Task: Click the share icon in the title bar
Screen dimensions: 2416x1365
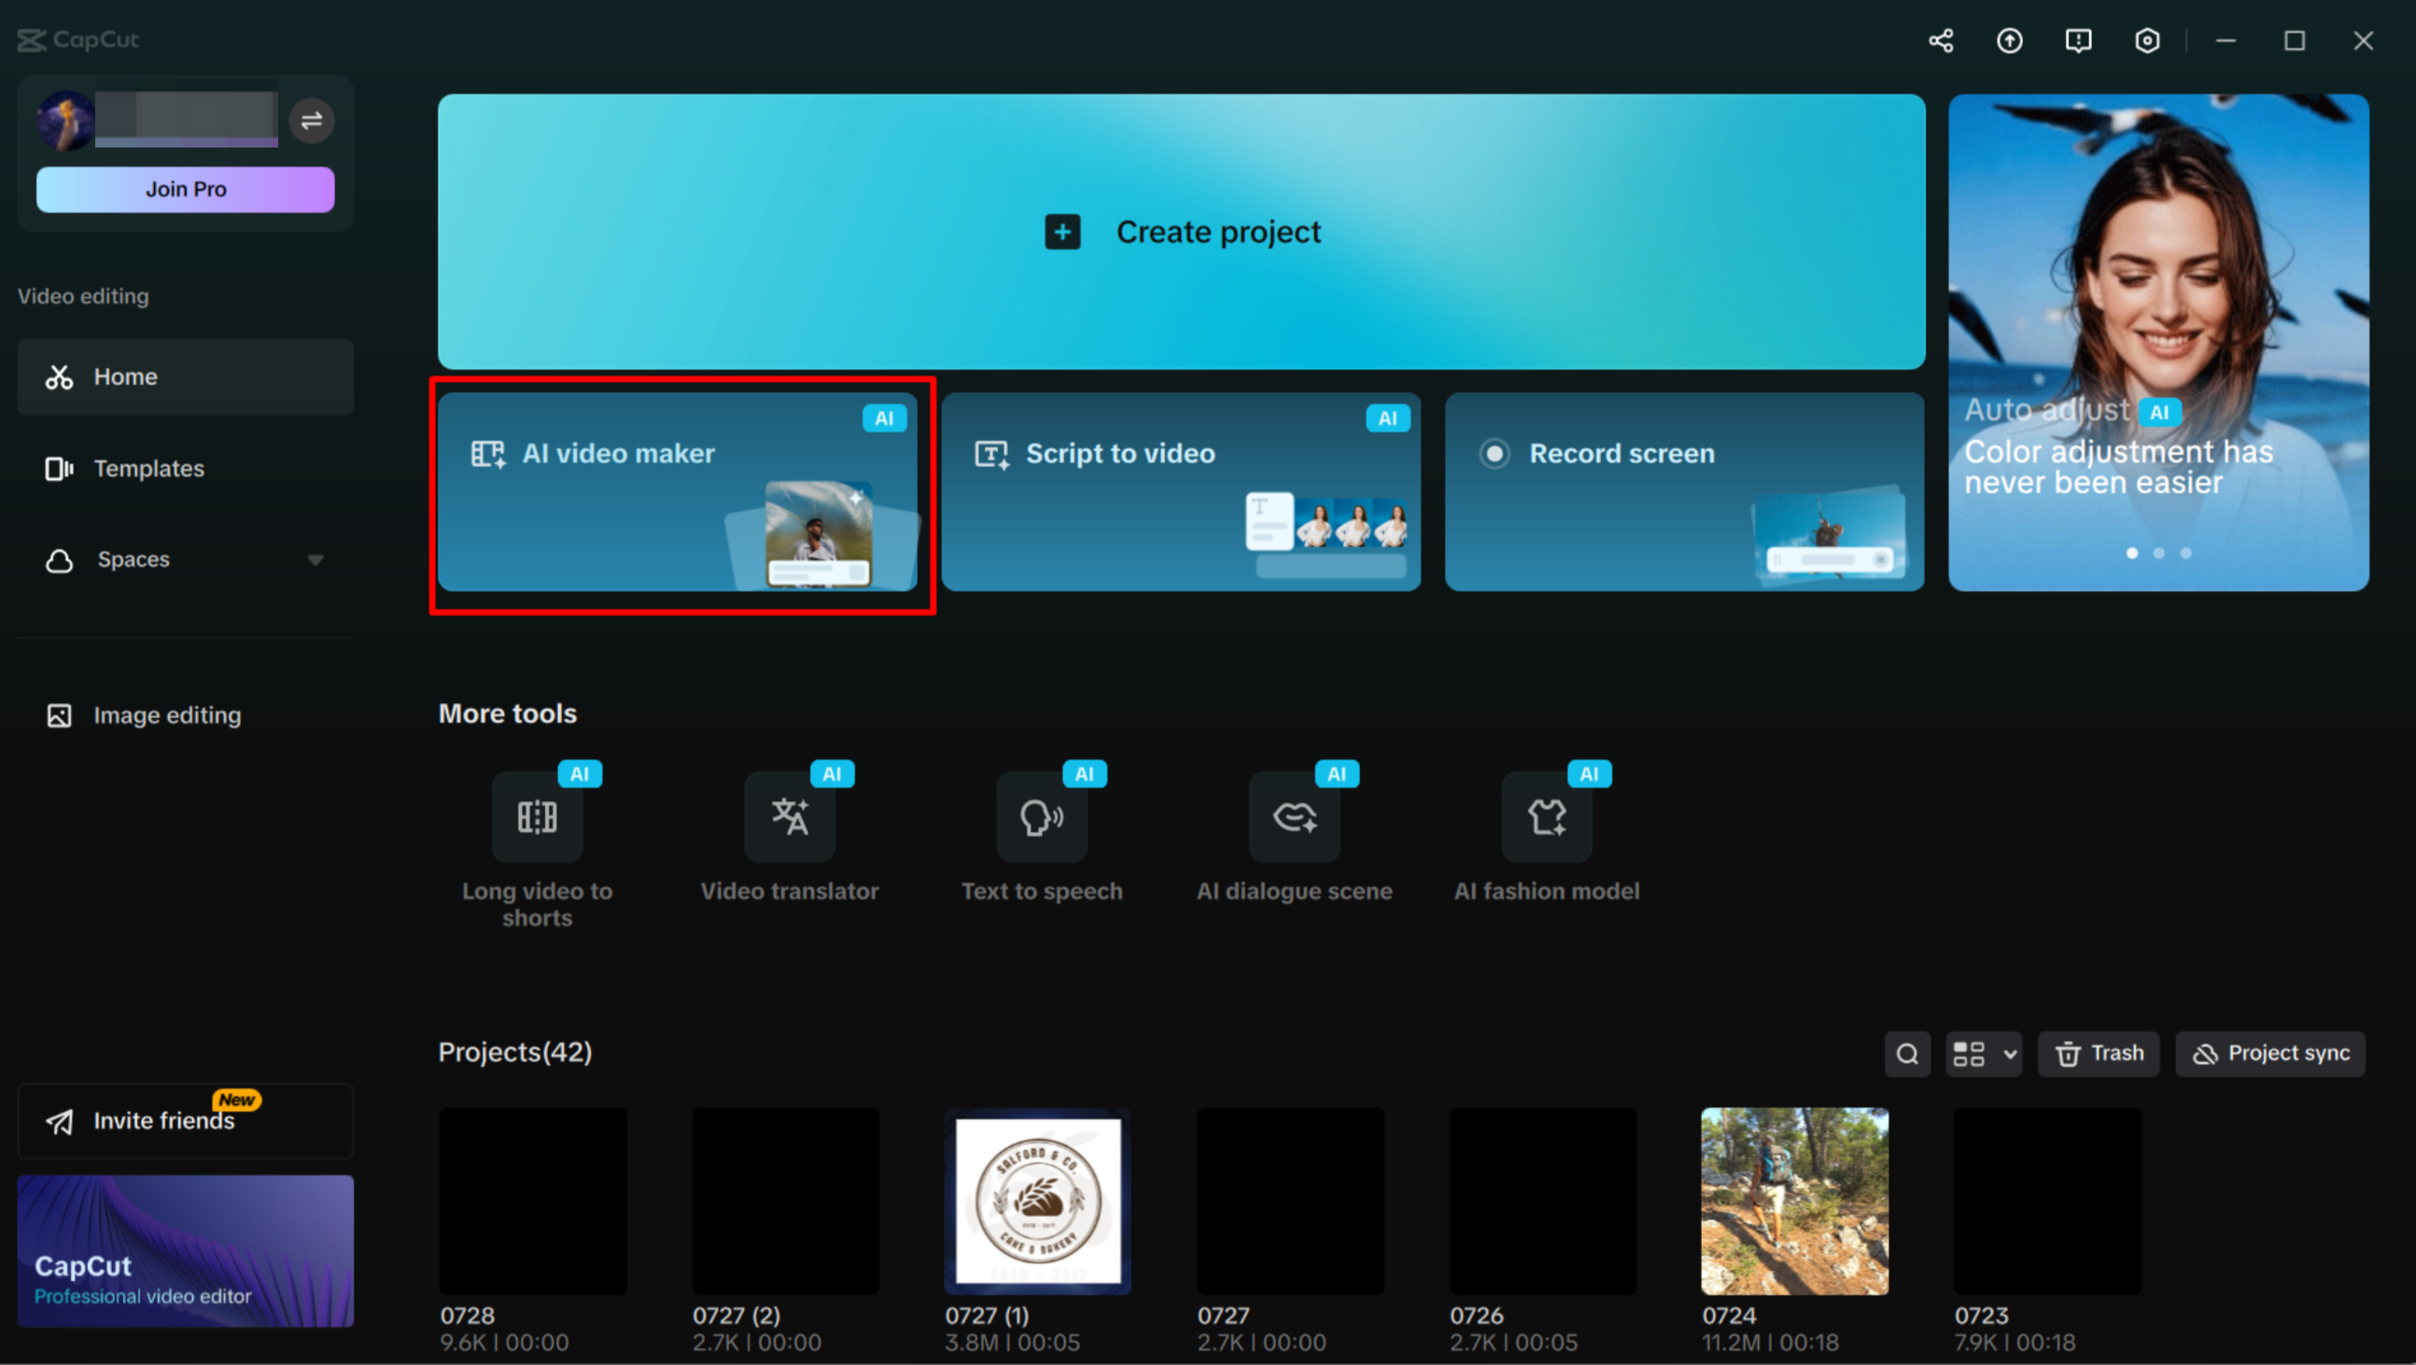Action: (x=1941, y=40)
